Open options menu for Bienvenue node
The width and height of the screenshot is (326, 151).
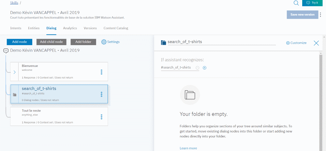coord(101,72)
